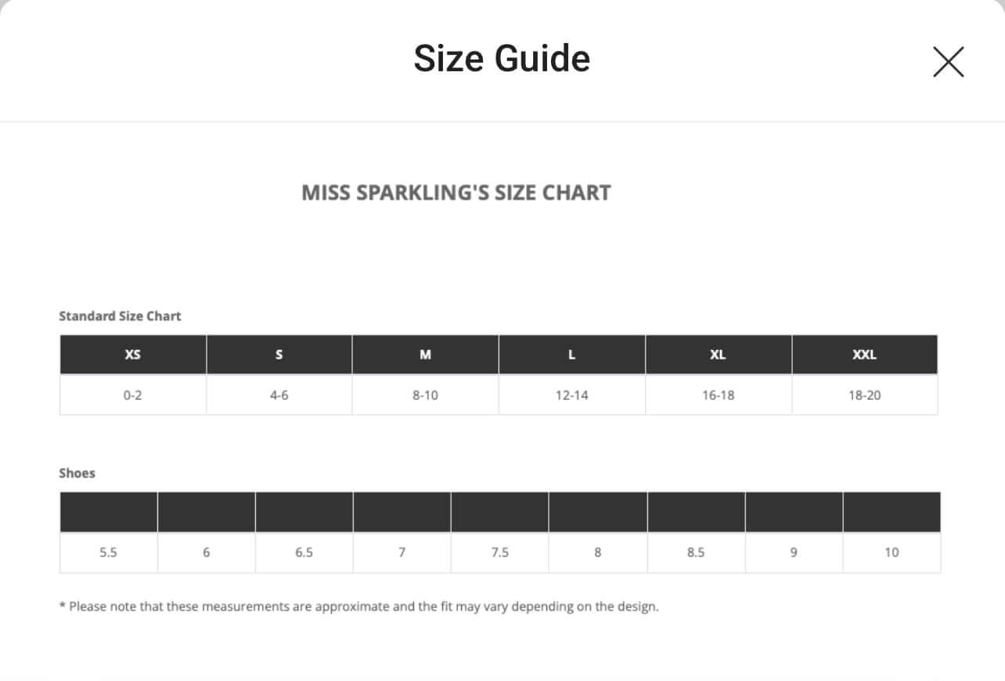The image size is (1005, 681).
Task: Click the Standard Size Chart label
Action: pyautogui.click(x=120, y=316)
